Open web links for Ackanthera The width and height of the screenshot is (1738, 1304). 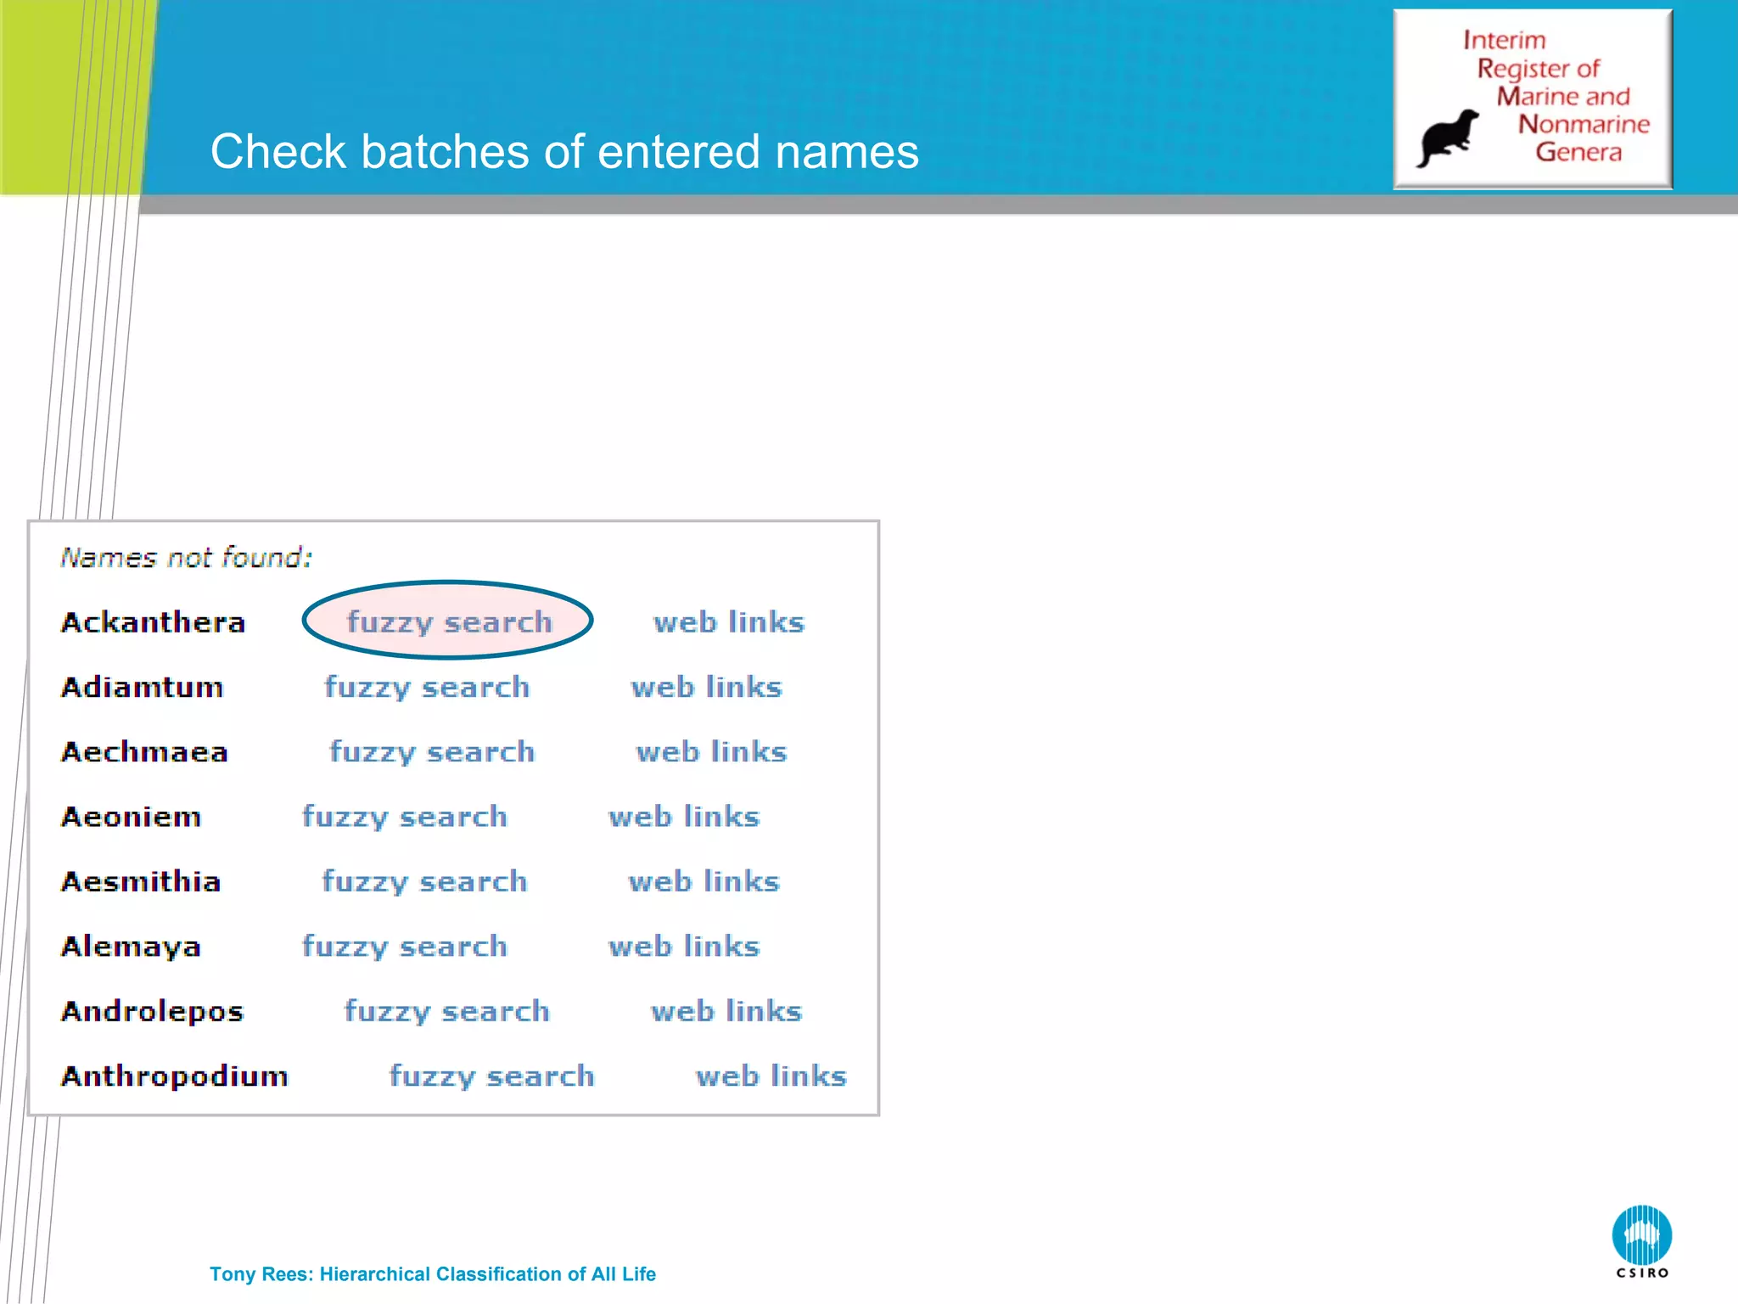[728, 621]
